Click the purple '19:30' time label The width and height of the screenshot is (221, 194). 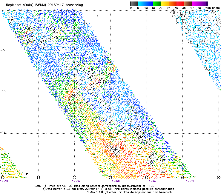click(4, 181)
